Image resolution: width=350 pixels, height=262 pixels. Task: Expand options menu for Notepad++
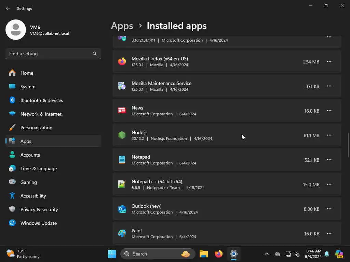pos(329,184)
